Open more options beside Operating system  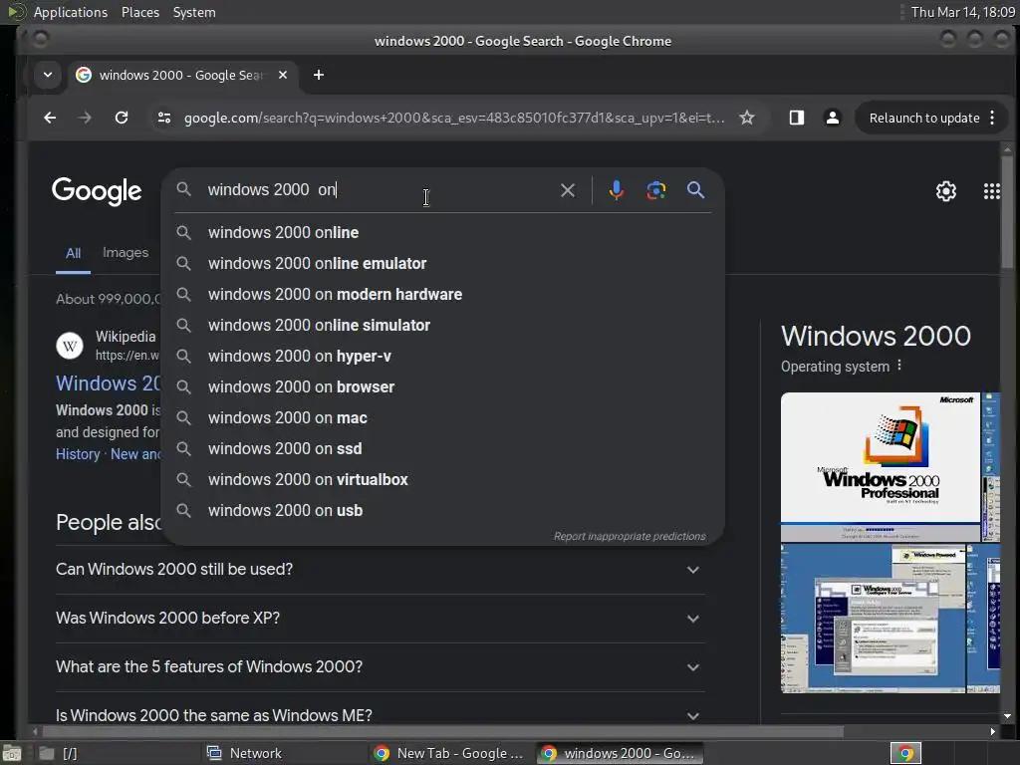click(x=899, y=366)
